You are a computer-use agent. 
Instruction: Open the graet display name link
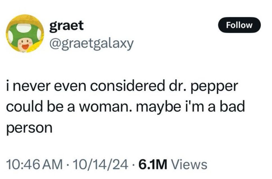pos(66,26)
